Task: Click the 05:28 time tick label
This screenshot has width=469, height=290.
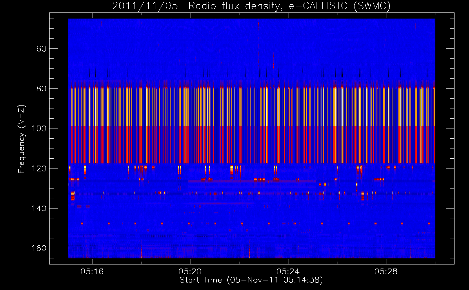Action: (386, 272)
